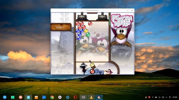This screenshot has width=179, height=100.
Task: Click the red circular tray icon
Action: 149,97
